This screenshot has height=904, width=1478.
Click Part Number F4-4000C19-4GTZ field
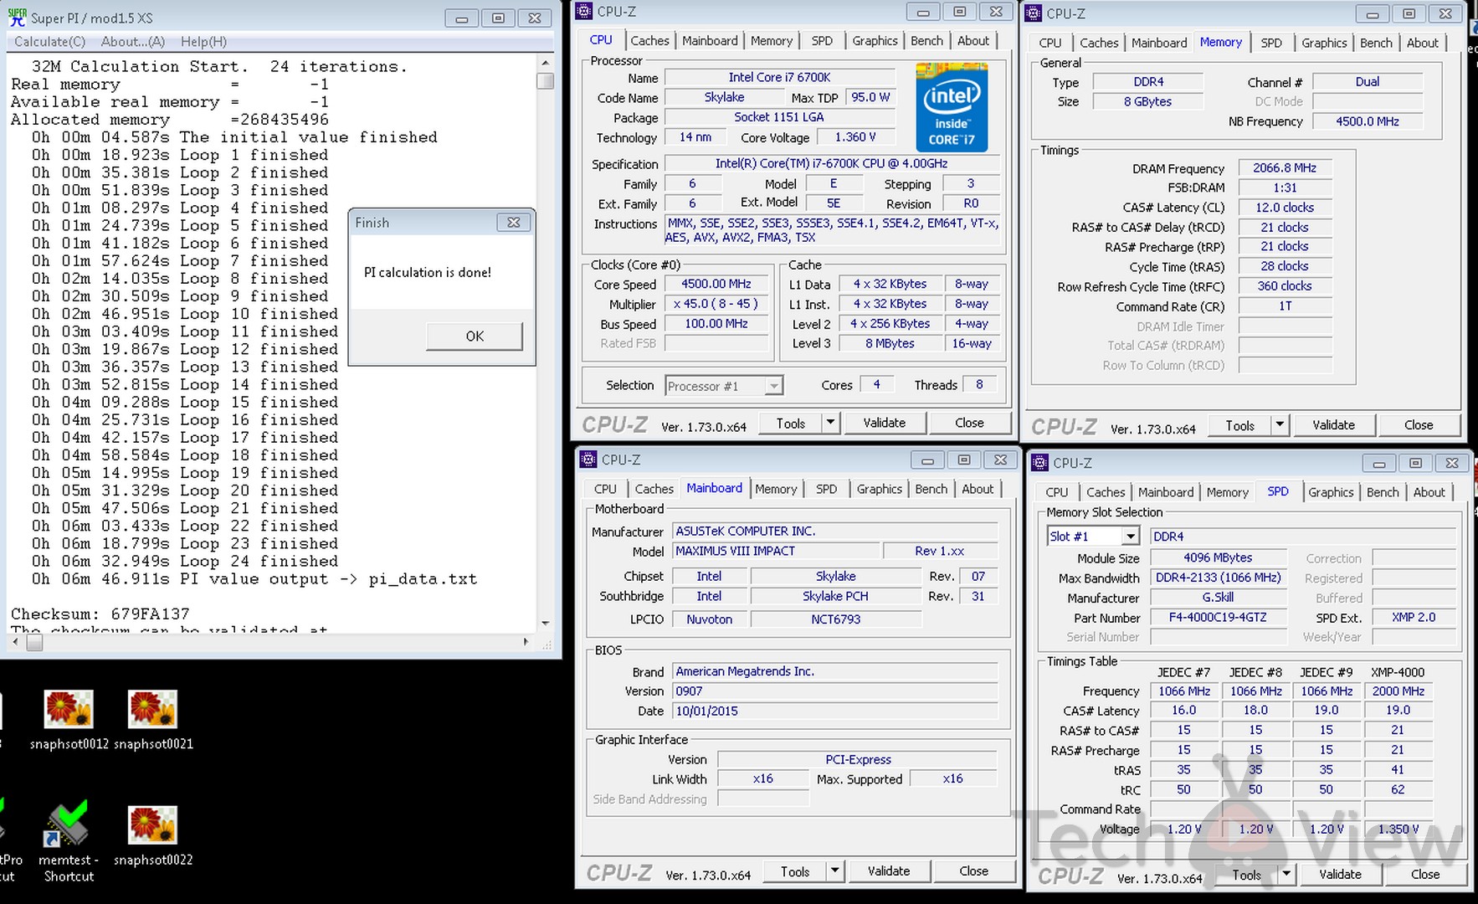click(1218, 618)
